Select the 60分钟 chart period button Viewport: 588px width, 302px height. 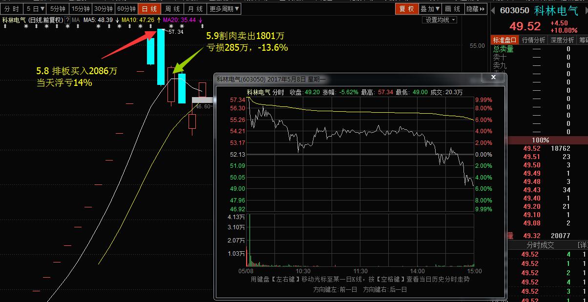pyautogui.click(x=126, y=9)
